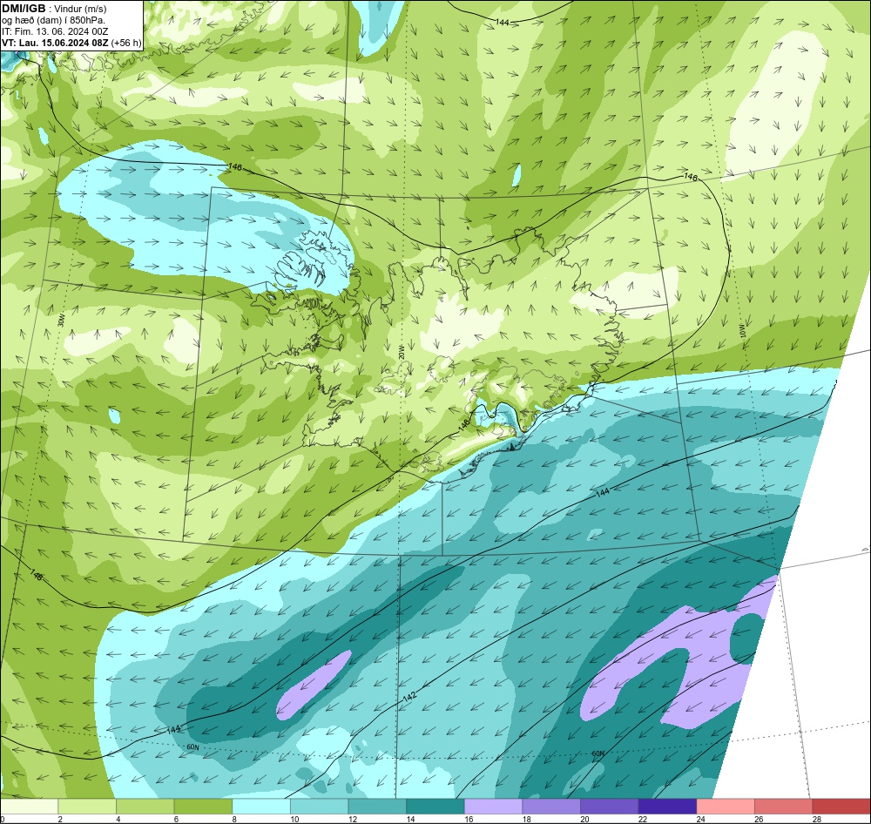Click the 'og hæð (dam) í 850hPa.' line
871x824 pixels.
pyautogui.click(x=53, y=21)
